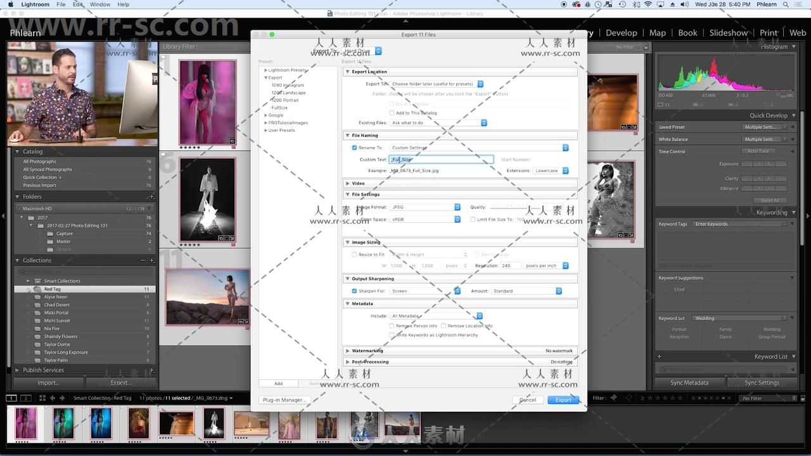Click Import button in Library panel
The image size is (811, 456).
48,383
